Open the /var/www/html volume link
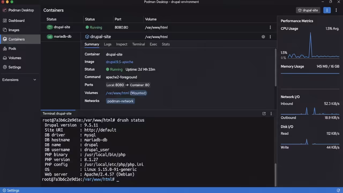The height and width of the screenshot is (193, 343). (x=117, y=93)
